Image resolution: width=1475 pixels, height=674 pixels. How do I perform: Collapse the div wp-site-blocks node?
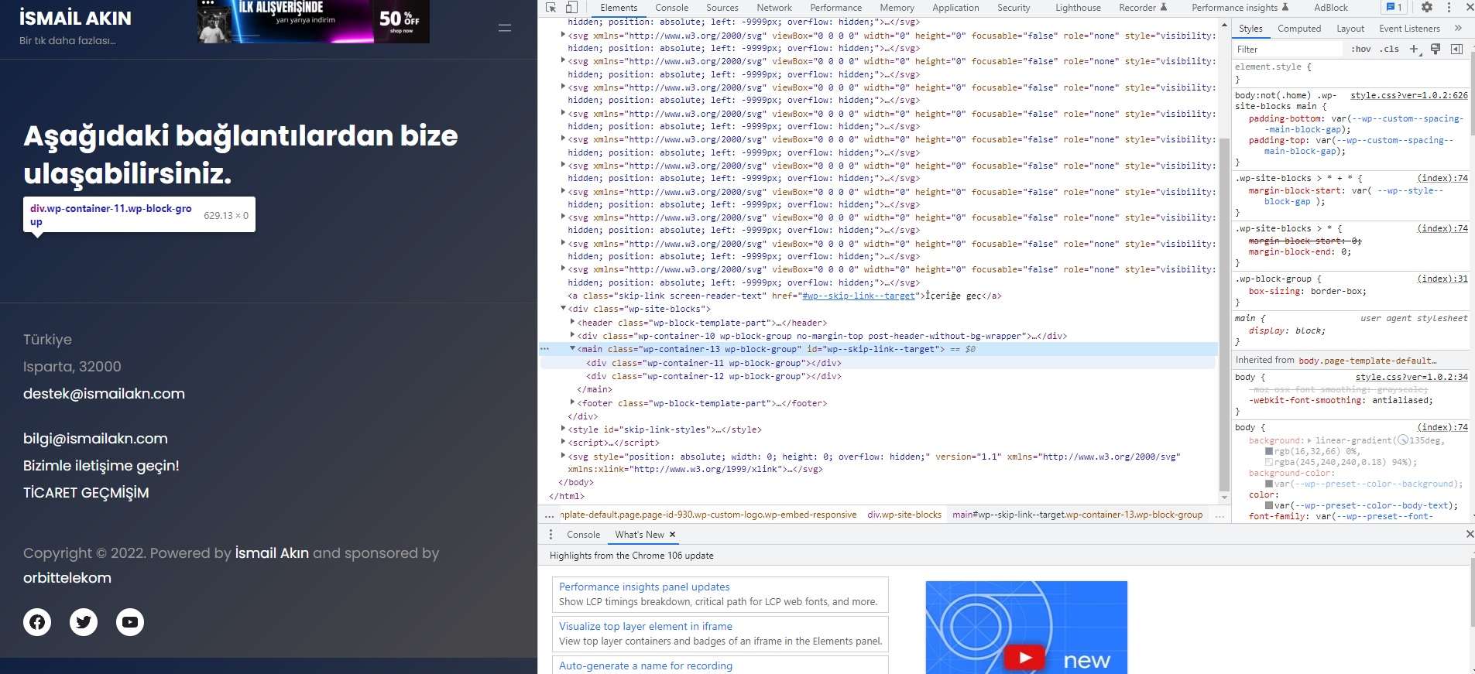pyautogui.click(x=563, y=309)
